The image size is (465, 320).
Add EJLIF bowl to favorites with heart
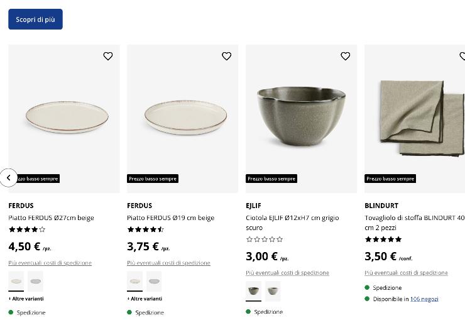pyautogui.click(x=345, y=56)
